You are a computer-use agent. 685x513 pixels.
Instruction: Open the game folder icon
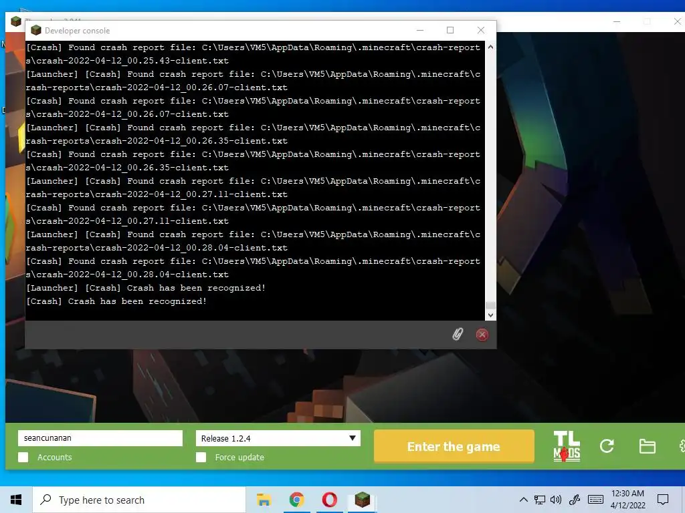[647, 446]
